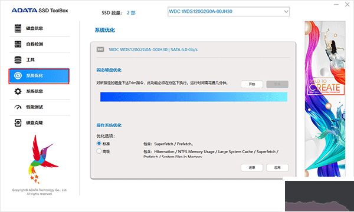Click the SSD 数量 value 2 部
This screenshot has width=354, height=212.
pyautogui.click(x=131, y=13)
